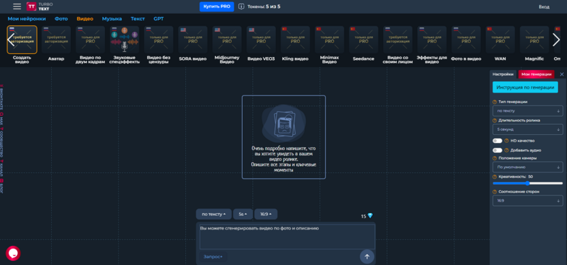This screenshot has width=567, height=265.
Task: Click the token info icon
Action: (241, 7)
